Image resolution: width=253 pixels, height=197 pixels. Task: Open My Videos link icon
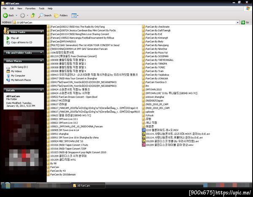click(x=8, y=71)
